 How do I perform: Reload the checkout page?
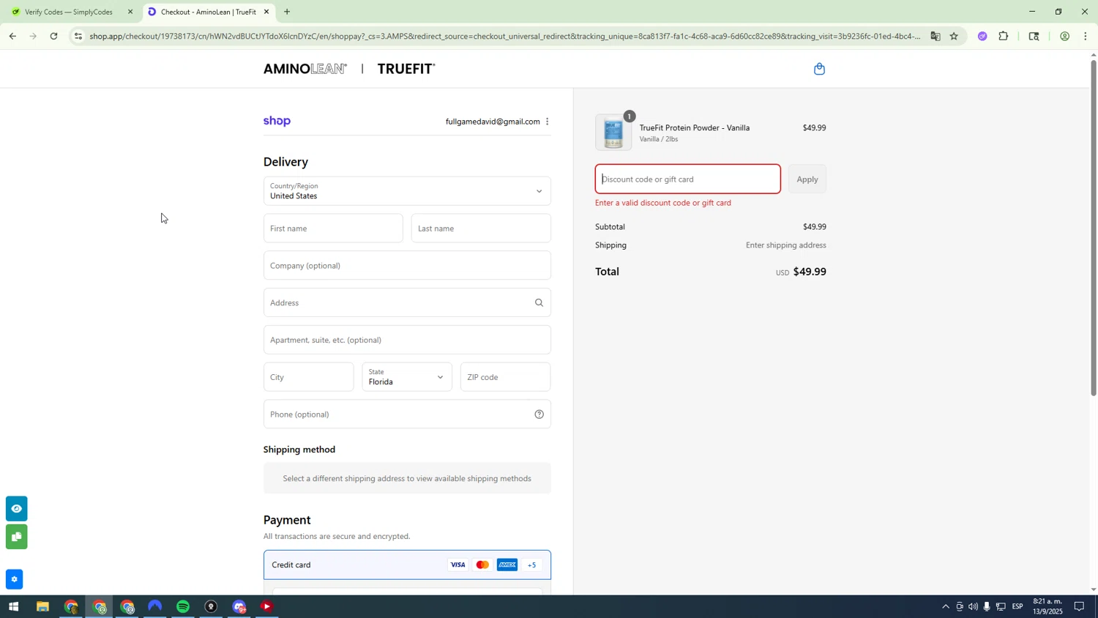53,36
